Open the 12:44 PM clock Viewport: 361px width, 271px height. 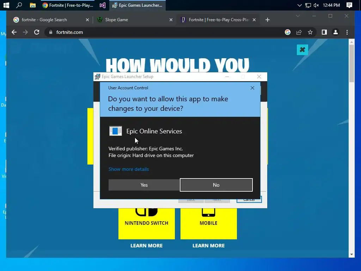(x=331, y=5)
